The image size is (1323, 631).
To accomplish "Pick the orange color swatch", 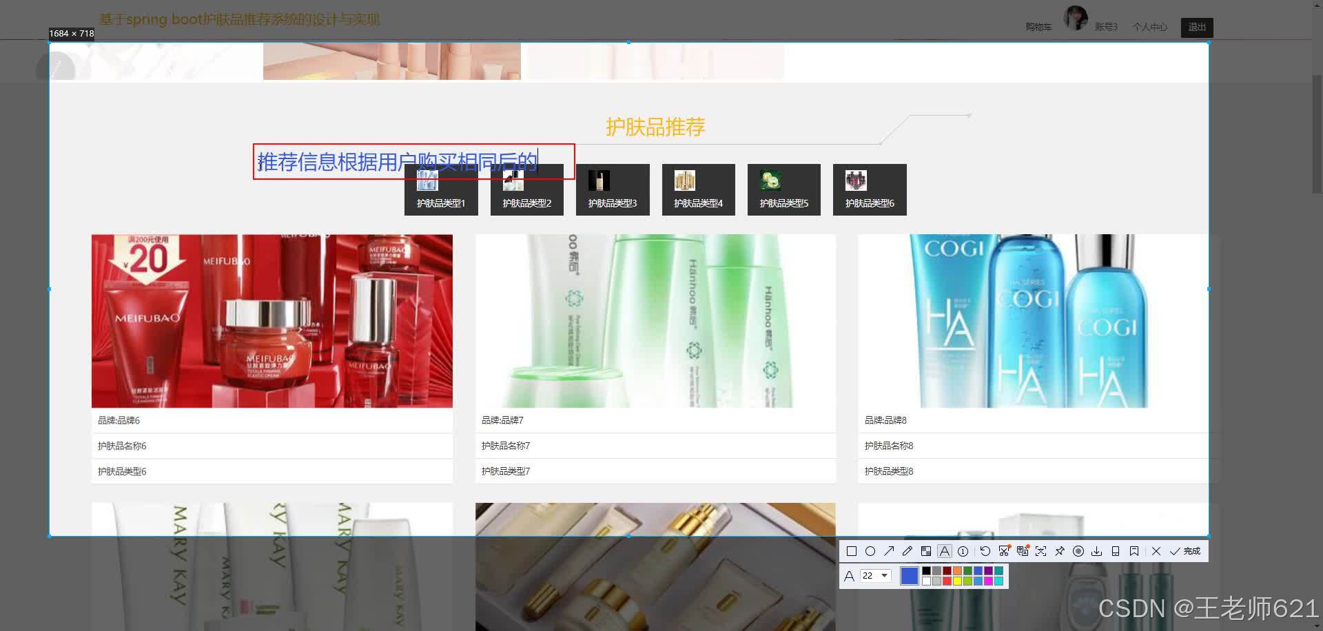I will [x=957, y=570].
